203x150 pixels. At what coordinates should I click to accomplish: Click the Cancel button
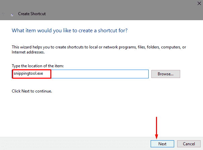click(189, 144)
